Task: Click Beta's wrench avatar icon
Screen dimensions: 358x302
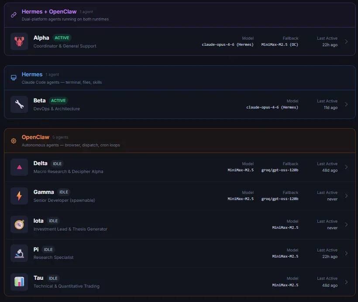Action: click(x=19, y=104)
